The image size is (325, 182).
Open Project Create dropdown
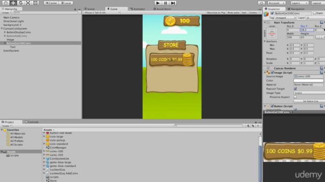(x=7, y=126)
